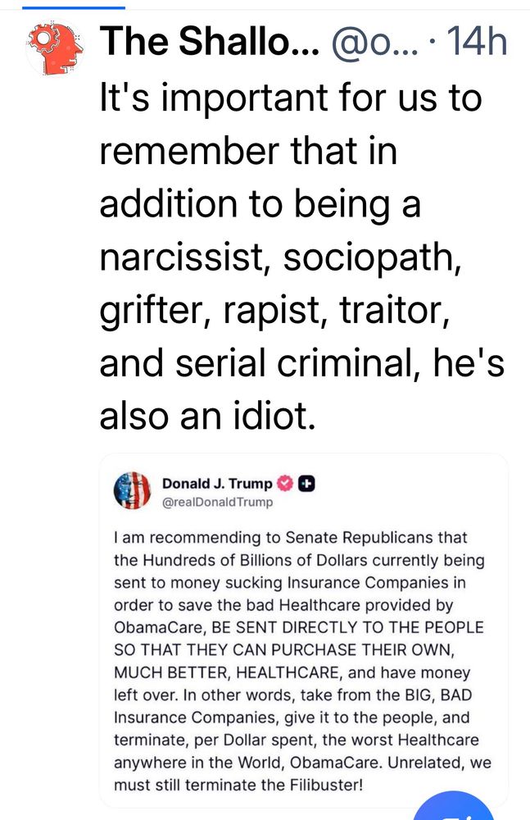Image resolution: width=530 pixels, height=820 pixels.
Task: Open the 14h post timestamp
Action: 475,42
